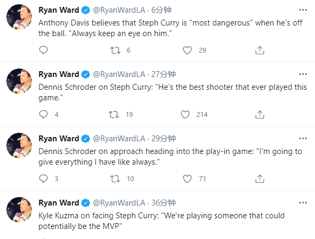Retweet the best shooter tweet
The height and width of the screenshot is (239, 315).
pyautogui.click(x=114, y=115)
